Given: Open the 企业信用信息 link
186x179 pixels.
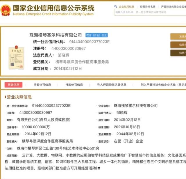Looking at the screenshot, I should [126, 7].
